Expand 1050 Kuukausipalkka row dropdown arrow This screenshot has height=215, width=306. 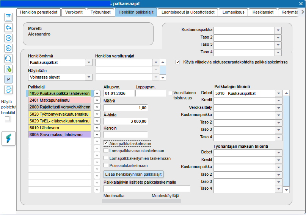coord(97,93)
